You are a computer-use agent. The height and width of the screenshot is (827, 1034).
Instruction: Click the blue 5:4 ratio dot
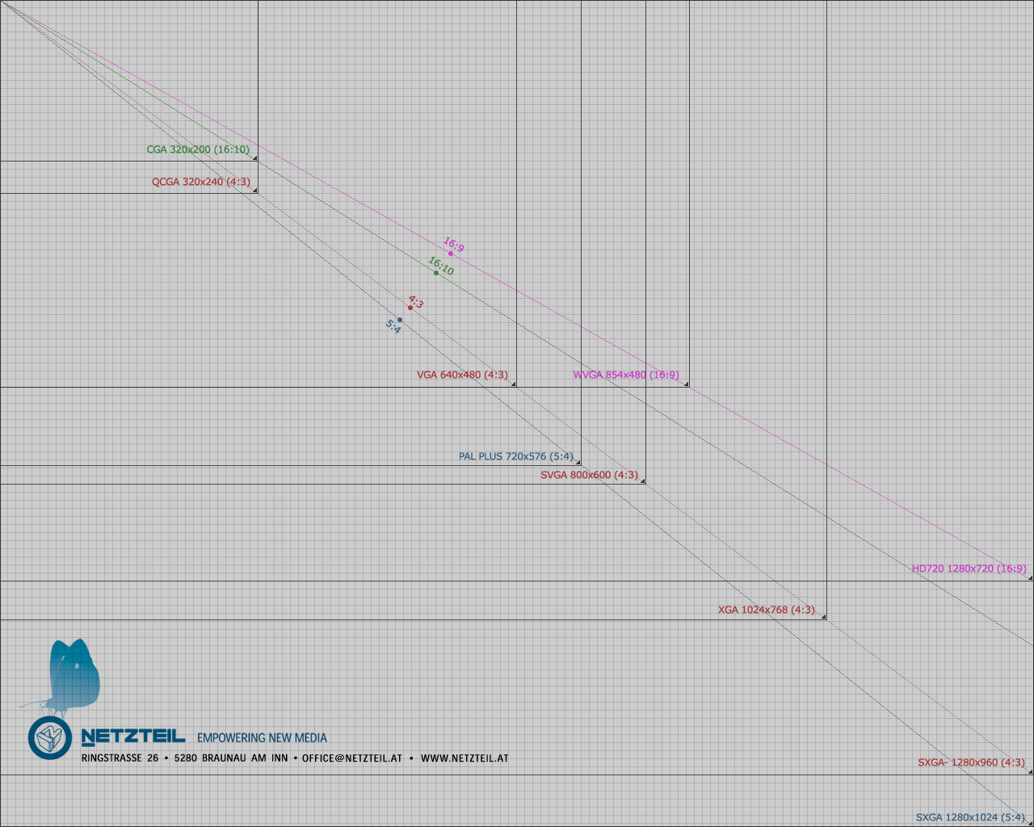(400, 320)
